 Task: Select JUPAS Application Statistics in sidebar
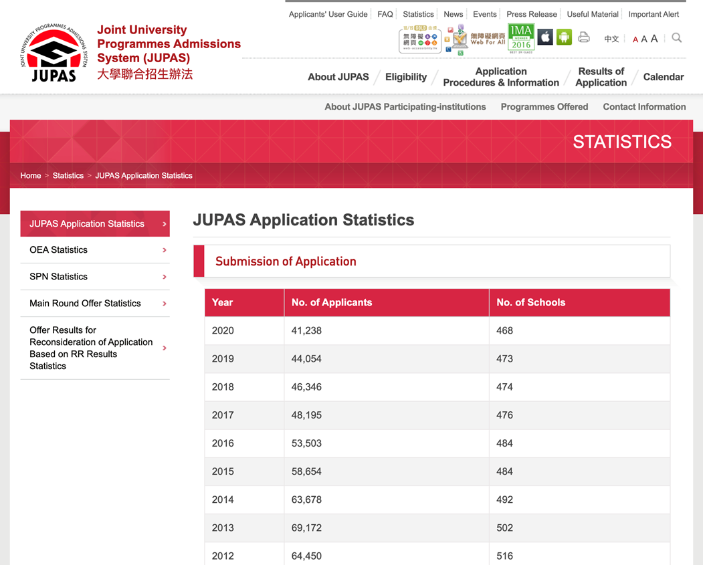coord(95,223)
